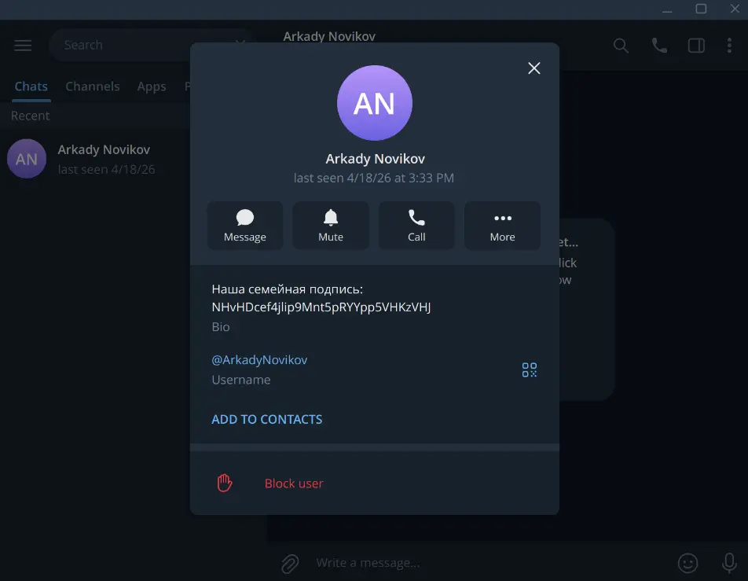The width and height of the screenshot is (748, 581).
Task: Block user Arkady Novikov
Action: (293, 483)
